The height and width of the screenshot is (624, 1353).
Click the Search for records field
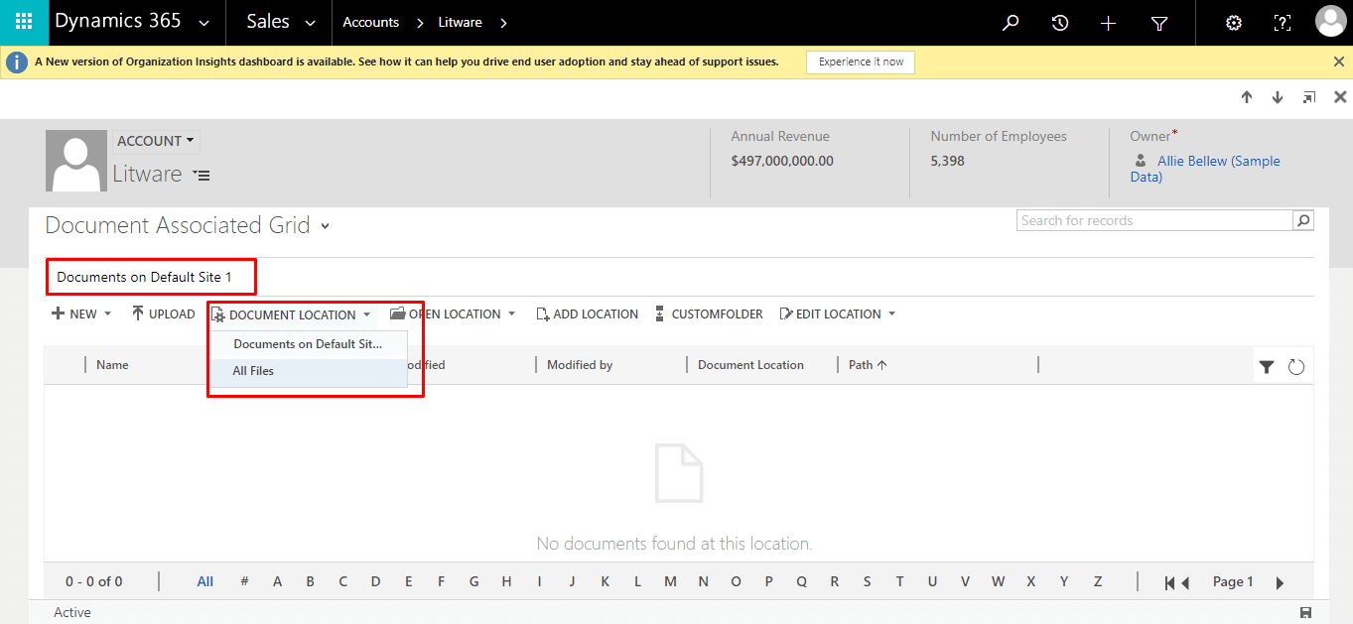(x=1155, y=220)
